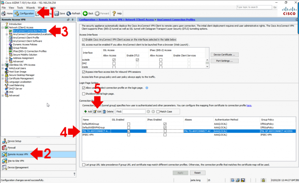Collapse Network (Client) Access node
The height and width of the screenshot is (183, 299).
[x=3, y=28]
